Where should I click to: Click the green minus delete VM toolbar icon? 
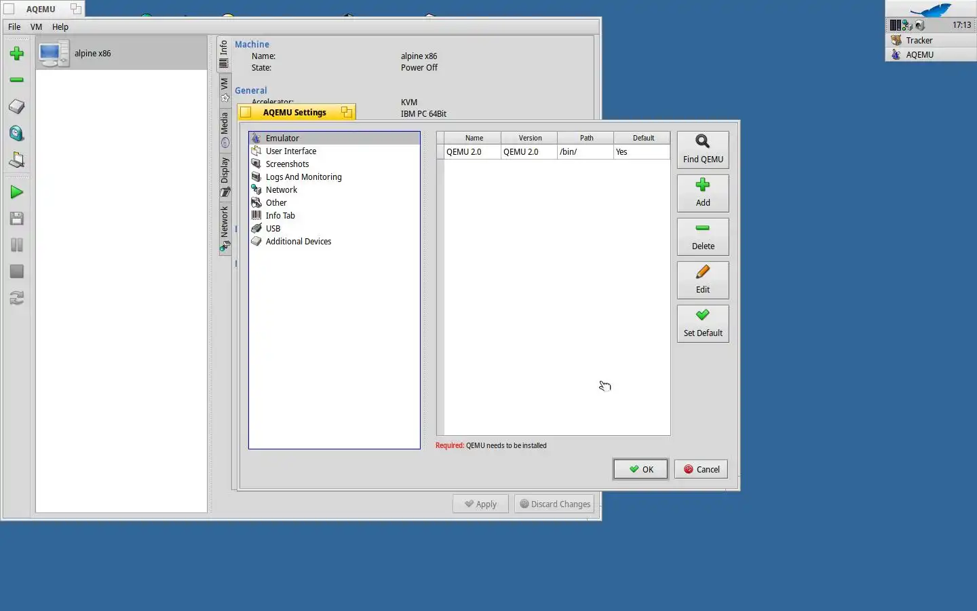pyautogui.click(x=17, y=80)
